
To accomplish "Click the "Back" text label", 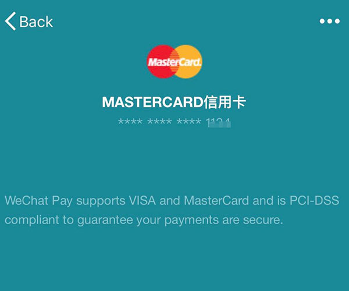I will click(36, 22).
